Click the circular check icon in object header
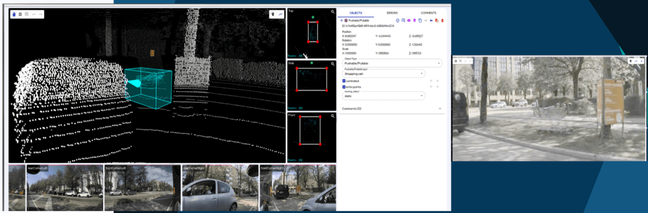This screenshot has width=648, height=213. [x=397, y=20]
